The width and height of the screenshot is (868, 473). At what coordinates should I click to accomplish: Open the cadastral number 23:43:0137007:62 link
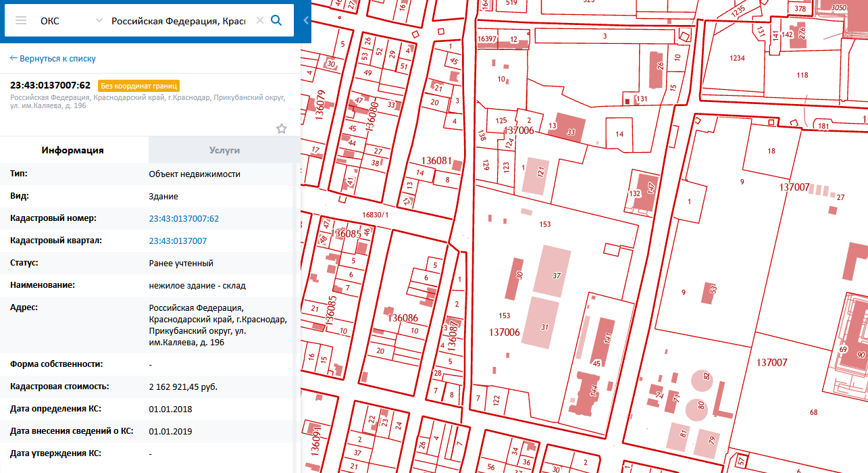point(184,218)
